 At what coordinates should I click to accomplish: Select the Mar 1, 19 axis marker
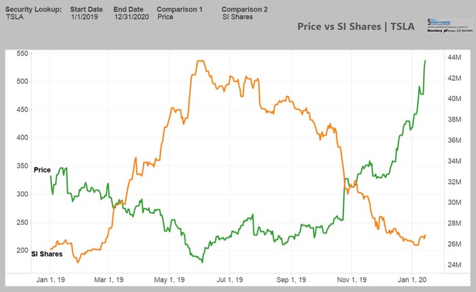109,280
